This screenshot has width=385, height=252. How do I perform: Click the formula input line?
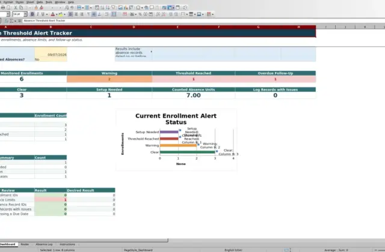coord(204,21)
